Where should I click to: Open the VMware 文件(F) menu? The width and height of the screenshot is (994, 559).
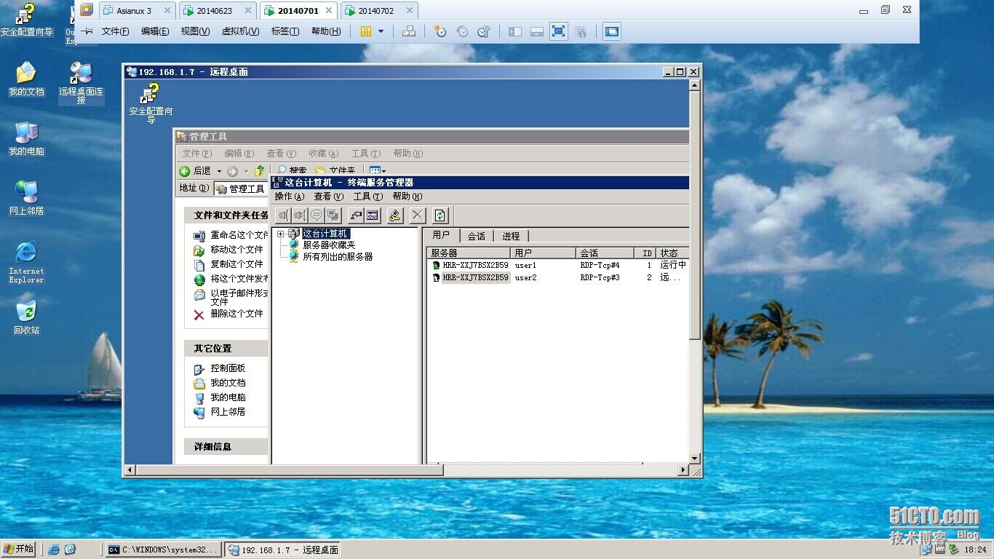[x=115, y=31]
